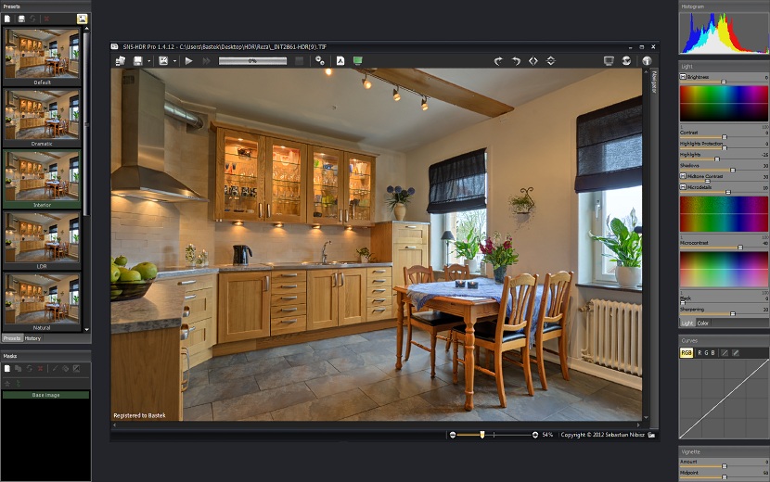The height and width of the screenshot is (482, 770).
Task: Click the red delete preset icon
Action: tap(46, 19)
